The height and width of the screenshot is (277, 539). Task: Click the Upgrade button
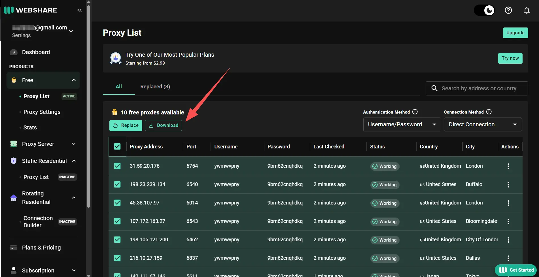(x=515, y=33)
